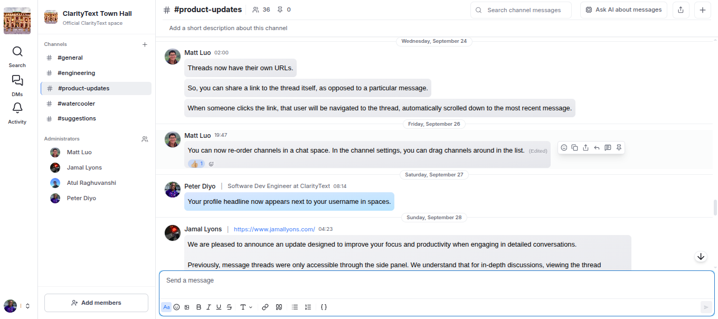Collapse the Channels section header
This screenshot has width=718, height=319.
coord(55,44)
